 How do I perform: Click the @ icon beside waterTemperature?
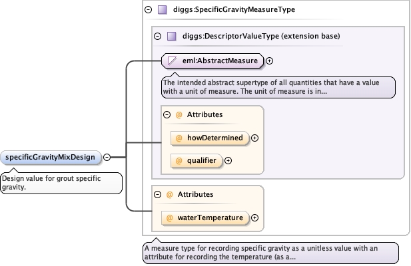(169, 217)
